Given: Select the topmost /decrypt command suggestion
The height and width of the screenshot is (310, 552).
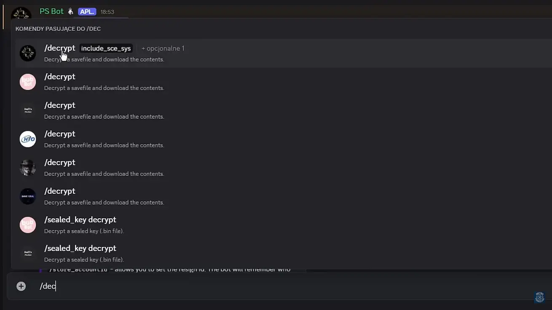Looking at the screenshot, I should [x=59, y=48].
